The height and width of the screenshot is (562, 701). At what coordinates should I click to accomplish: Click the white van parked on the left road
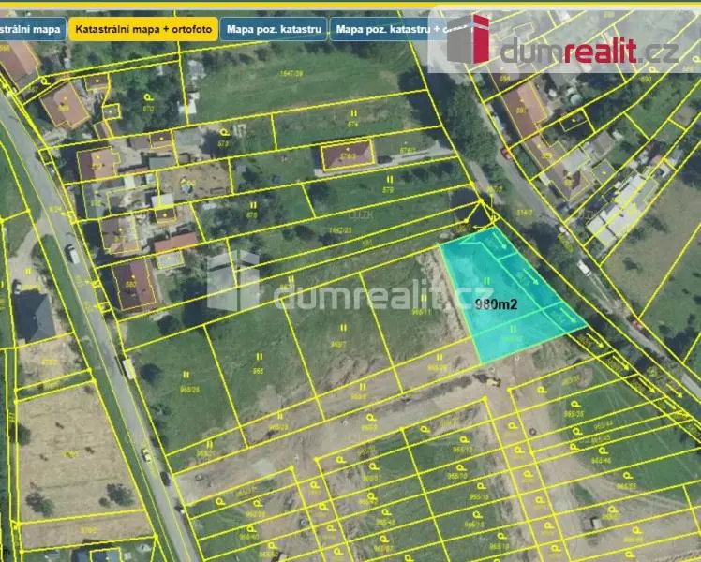pos(72,254)
